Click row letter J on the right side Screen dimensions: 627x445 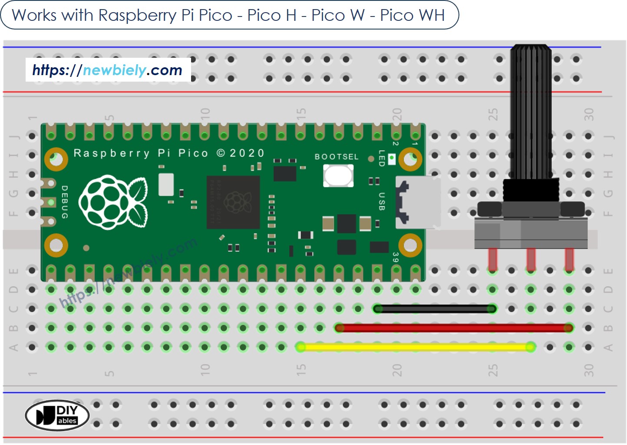[x=608, y=136]
